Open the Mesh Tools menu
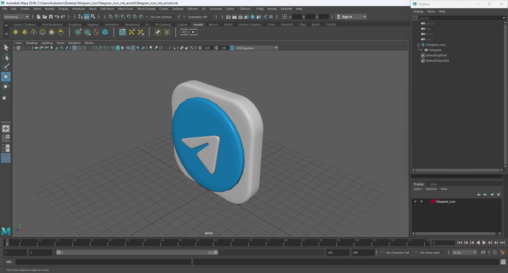This screenshot has width=508, height=273. 126,9
